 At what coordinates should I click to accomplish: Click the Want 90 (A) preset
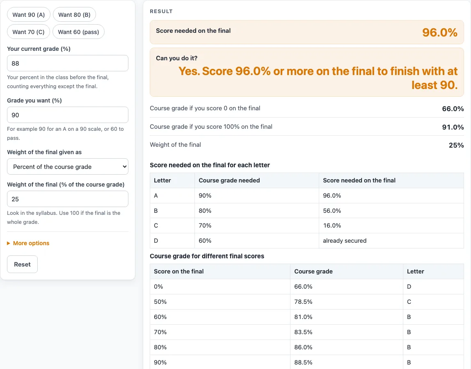(29, 15)
